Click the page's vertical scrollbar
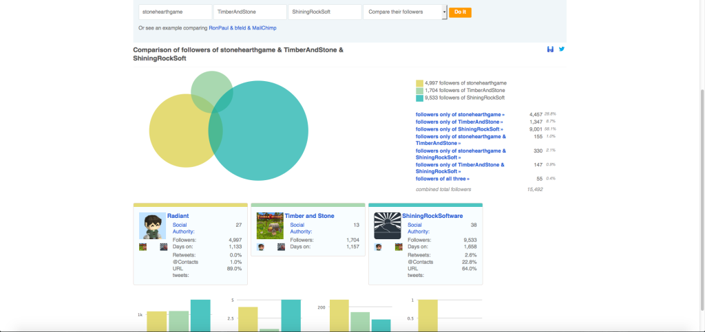 tap(702, 199)
